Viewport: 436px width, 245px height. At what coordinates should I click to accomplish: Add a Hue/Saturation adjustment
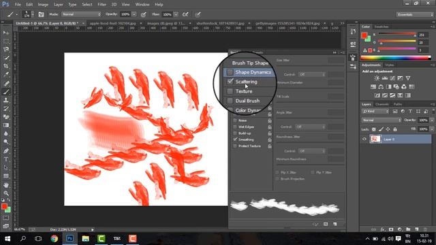tap(373, 86)
